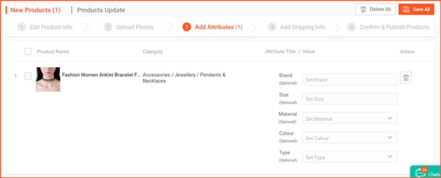This screenshot has height=178, width=441.
Task: Expand the Set Colour dropdown
Action: click(350, 138)
